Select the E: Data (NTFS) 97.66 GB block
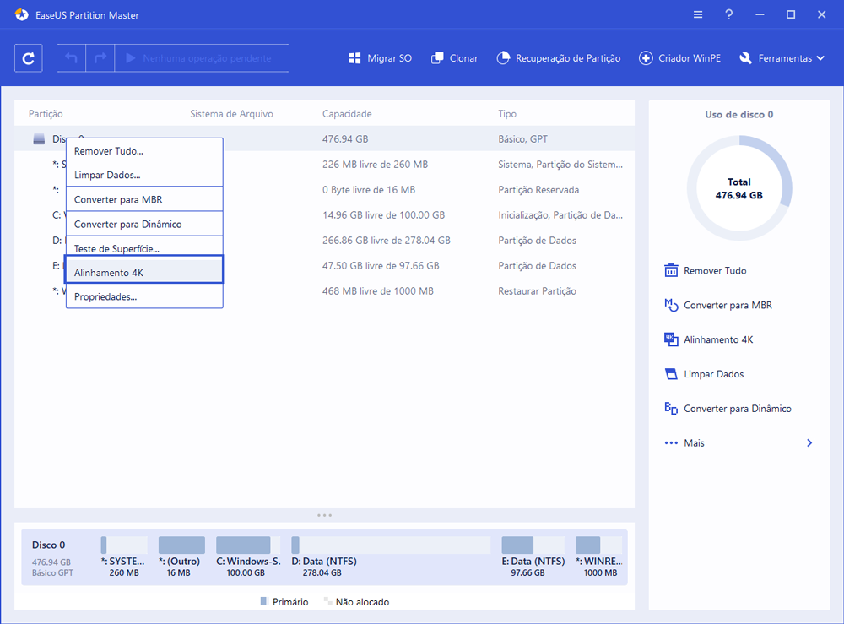 (533, 557)
